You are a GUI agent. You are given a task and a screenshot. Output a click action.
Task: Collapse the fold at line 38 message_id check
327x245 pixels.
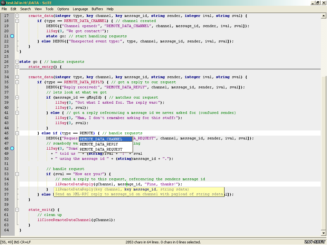[17, 97]
